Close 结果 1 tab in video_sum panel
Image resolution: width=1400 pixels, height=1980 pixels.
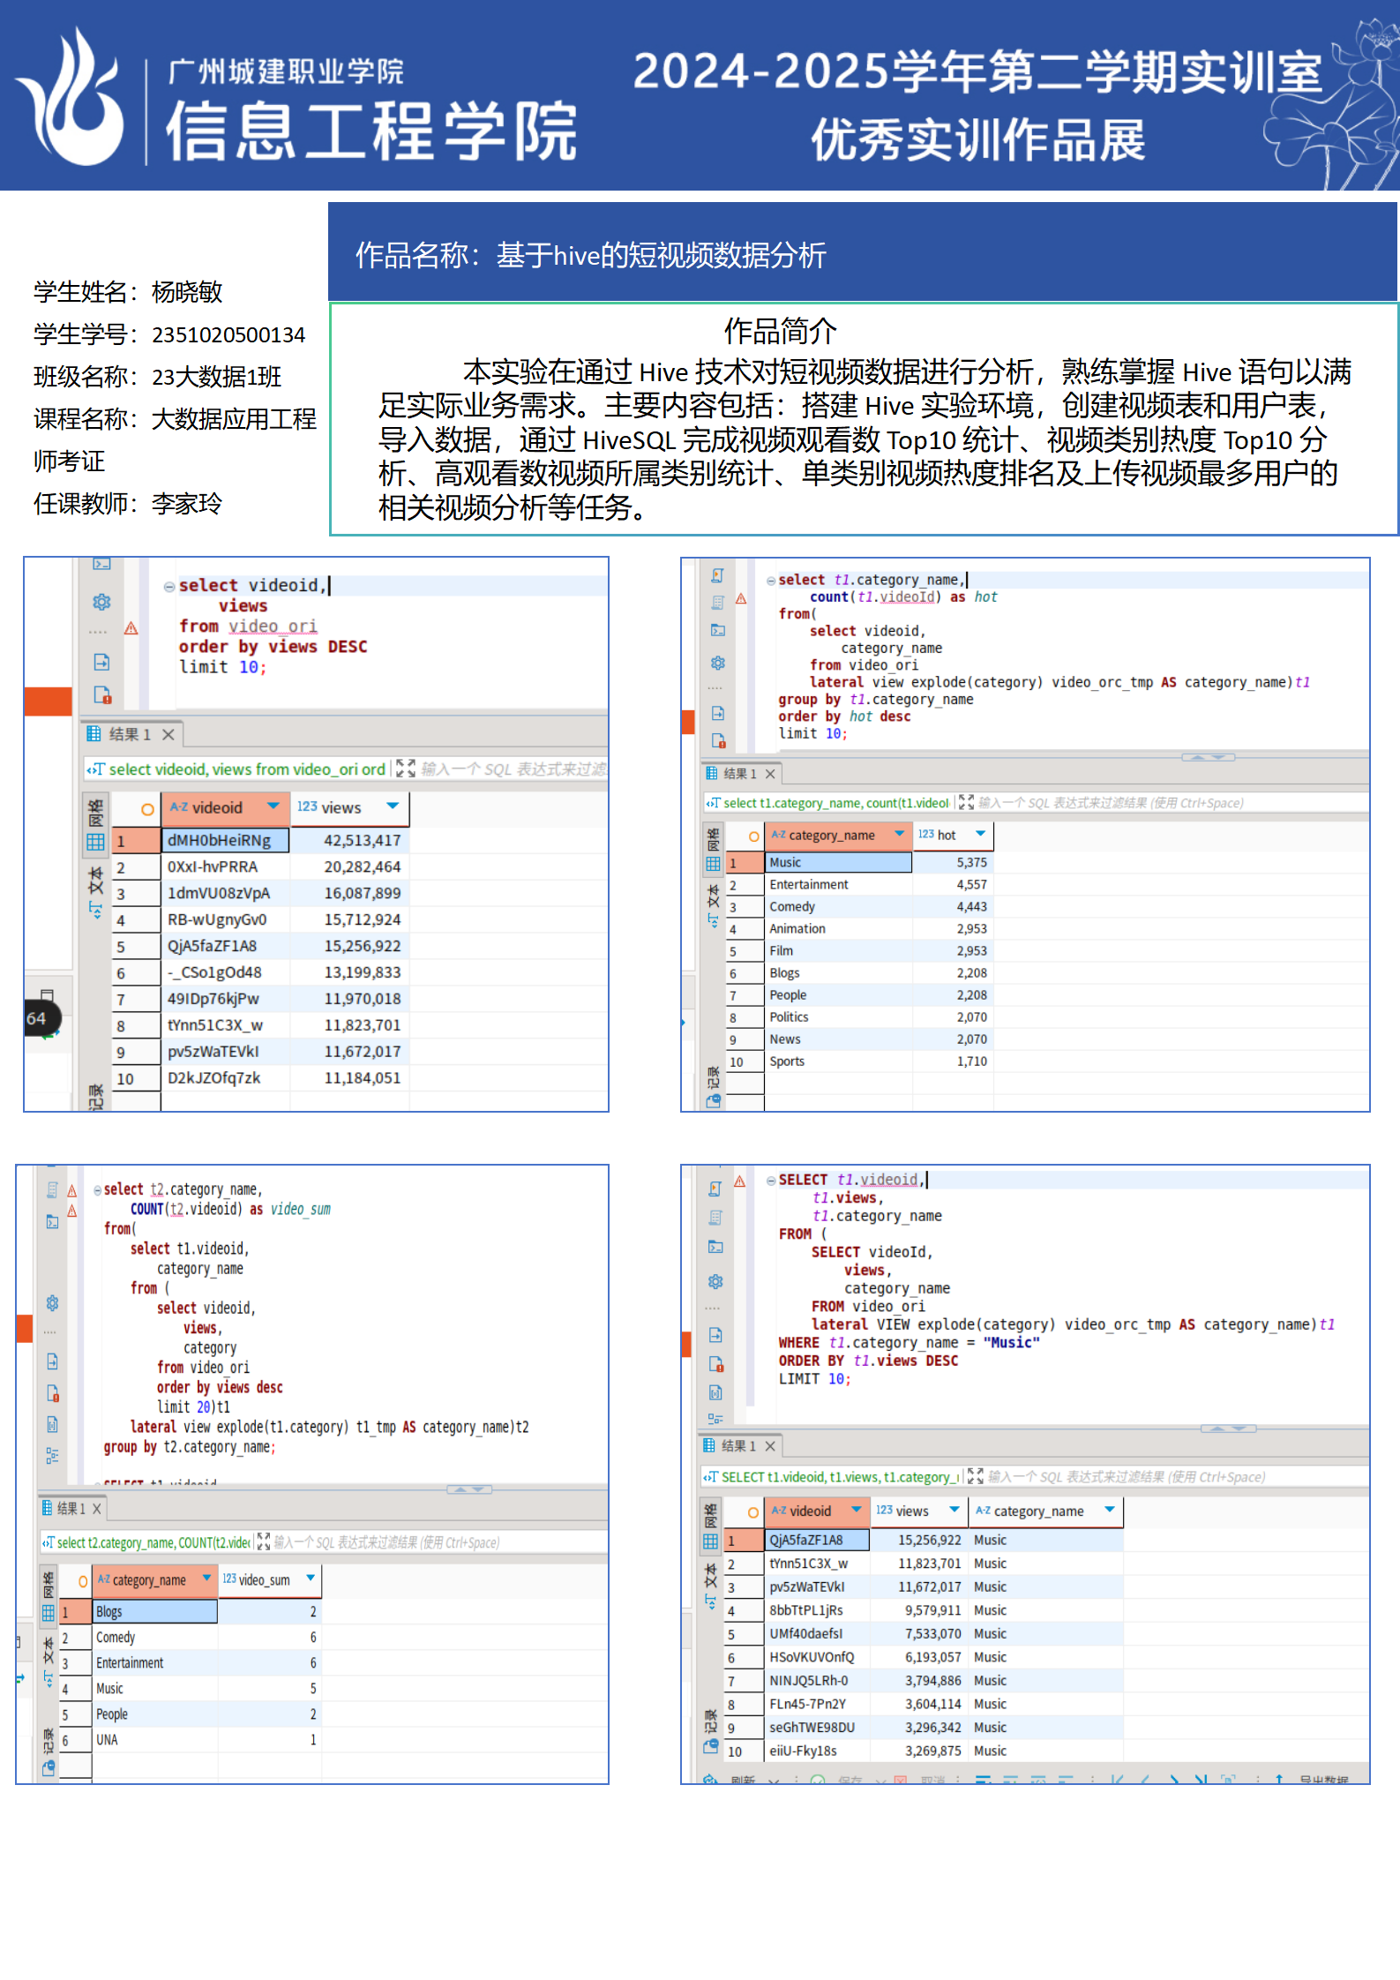pos(97,1509)
